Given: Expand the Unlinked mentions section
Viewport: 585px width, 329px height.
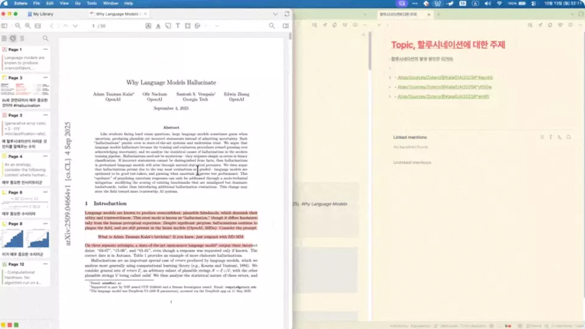Looking at the screenshot, I should tap(412, 162).
